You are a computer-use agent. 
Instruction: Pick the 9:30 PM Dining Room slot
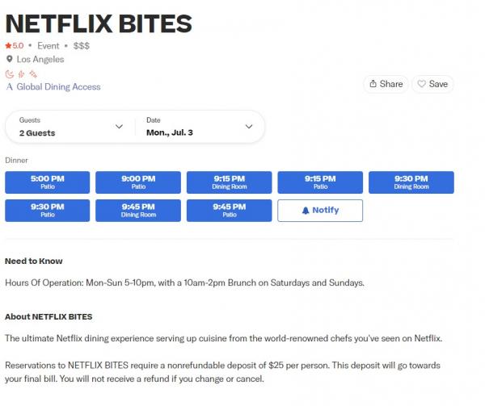point(411,182)
